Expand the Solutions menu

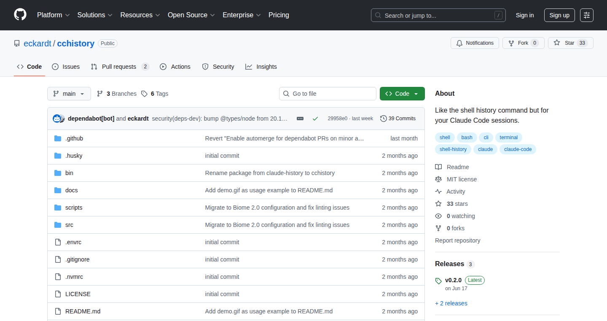95,15
